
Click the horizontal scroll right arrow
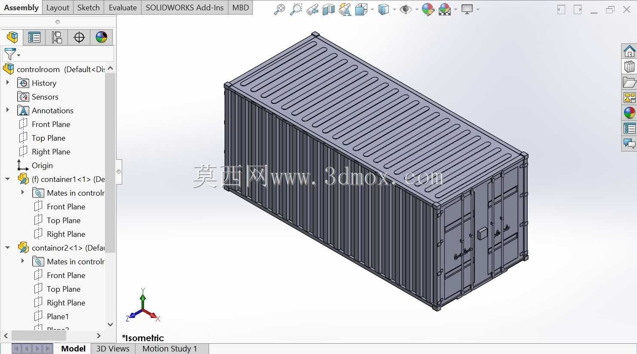98,336
